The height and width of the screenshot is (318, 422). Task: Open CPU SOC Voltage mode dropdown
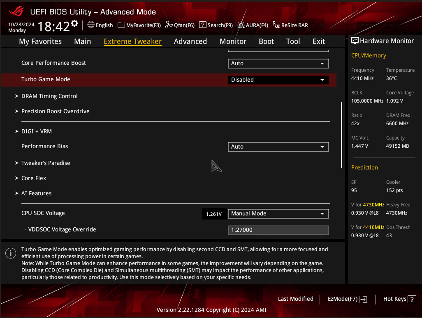pyautogui.click(x=278, y=213)
